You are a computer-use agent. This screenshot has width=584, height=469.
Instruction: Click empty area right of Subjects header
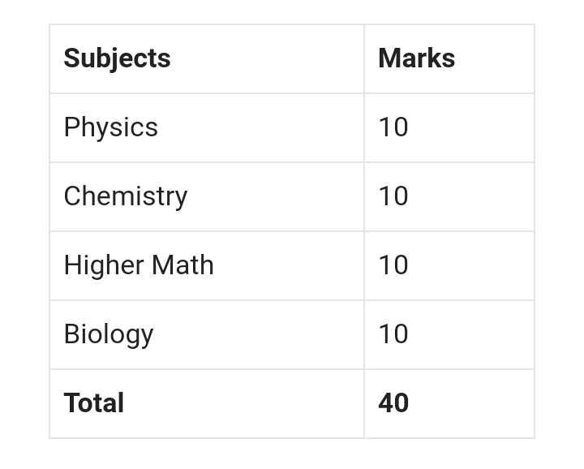pyautogui.click(x=267, y=58)
